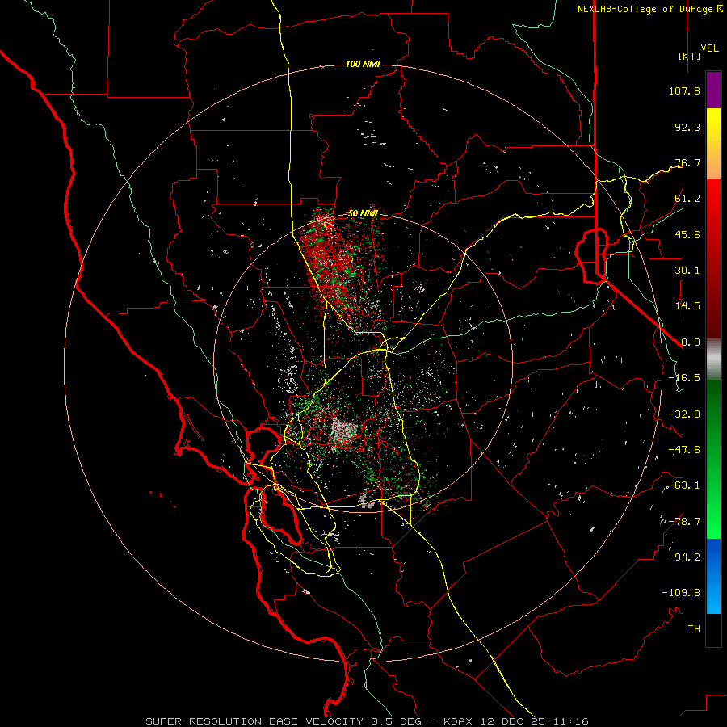
Task: Click the -94.2 scale value
Action: tap(684, 557)
